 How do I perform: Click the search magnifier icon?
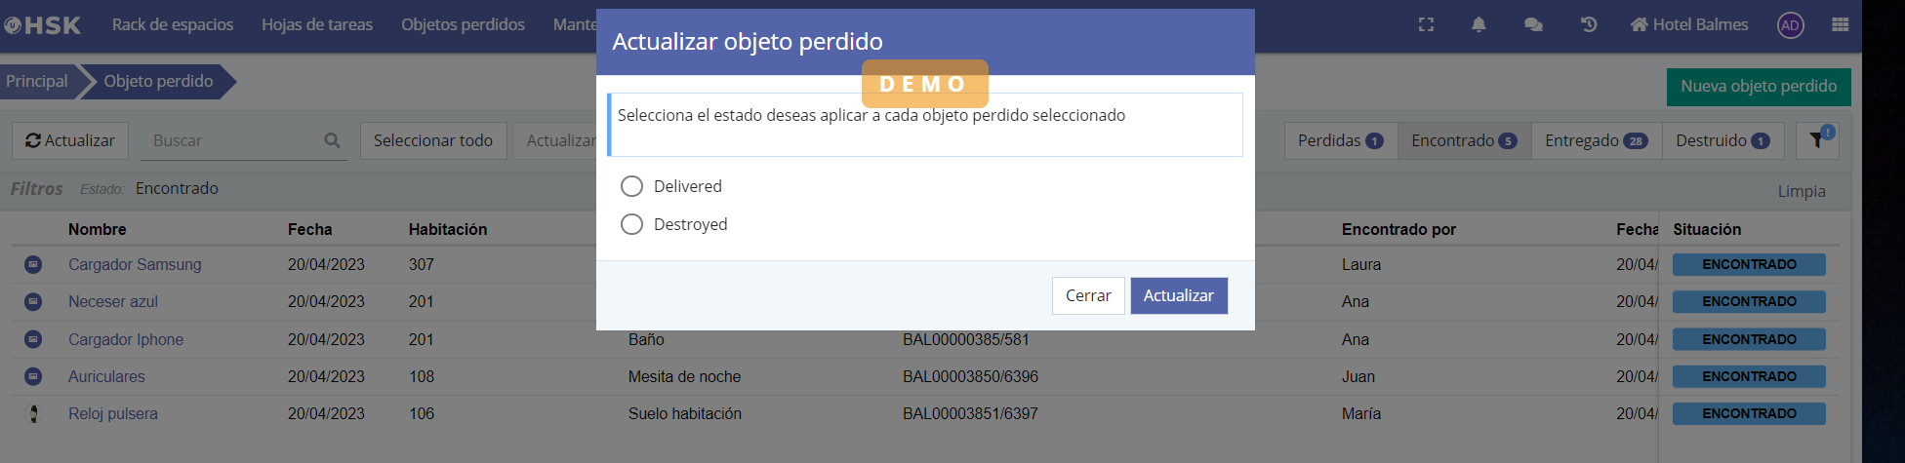332,140
